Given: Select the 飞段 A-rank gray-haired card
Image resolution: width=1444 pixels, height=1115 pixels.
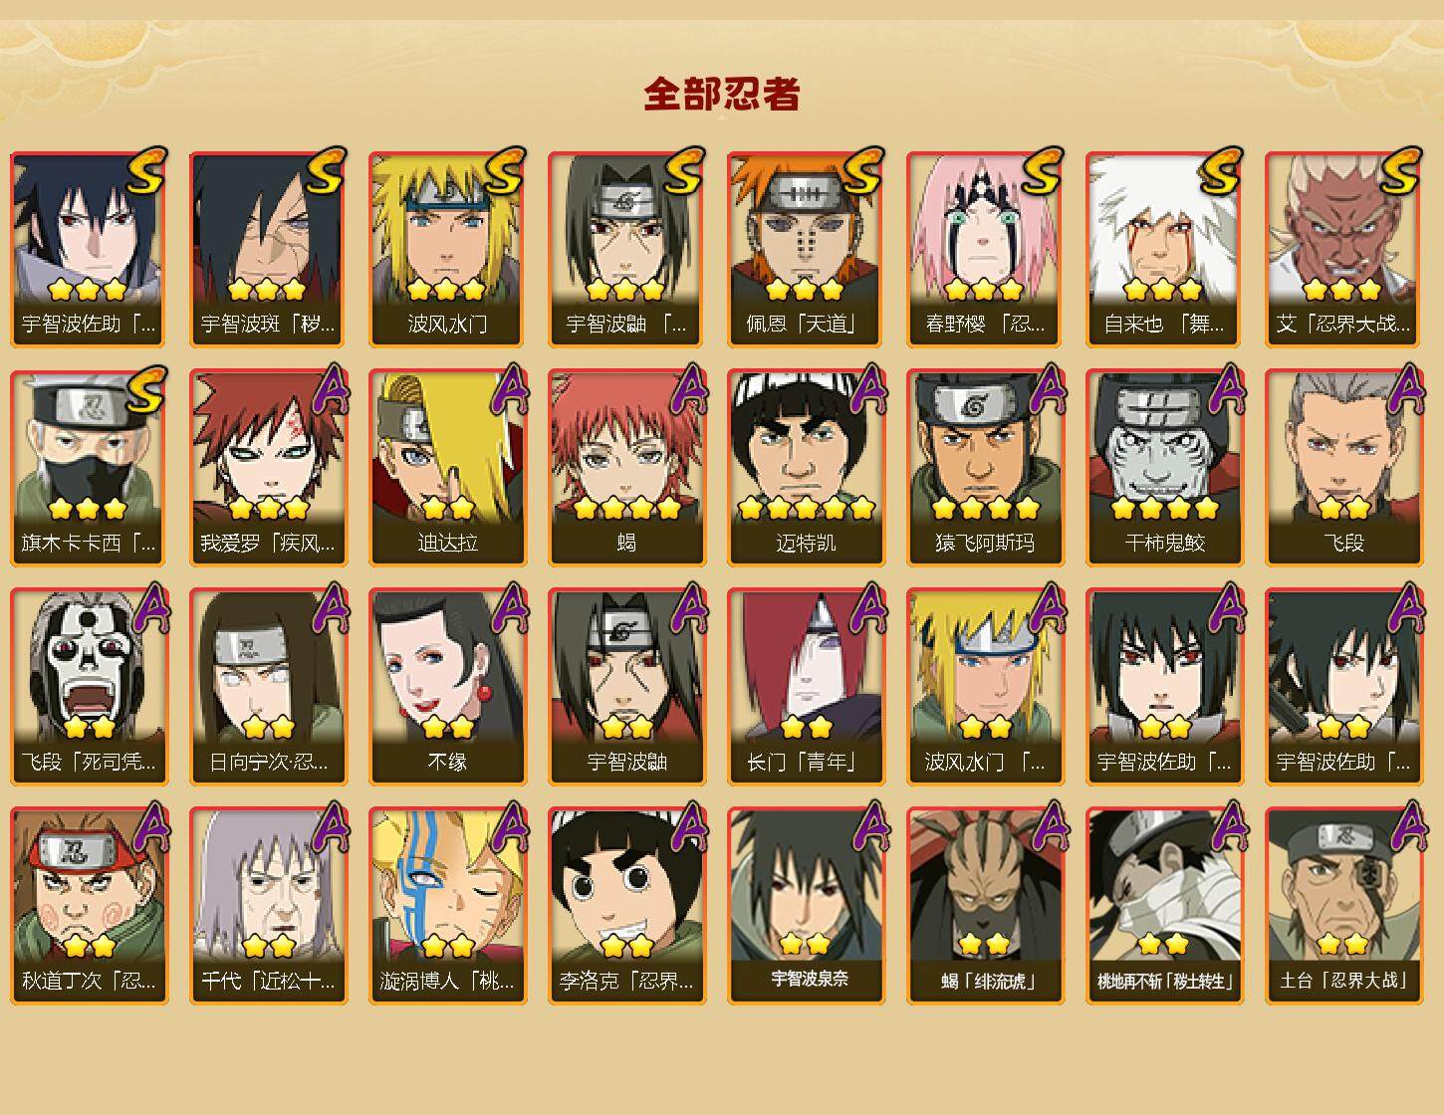Looking at the screenshot, I should click(1343, 468).
